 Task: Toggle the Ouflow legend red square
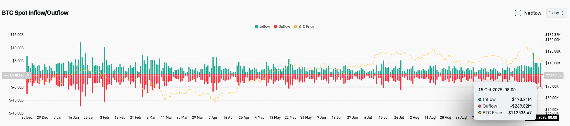click(275, 27)
